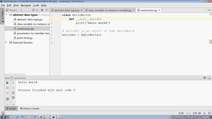Expand more left Run toolbar actions
The width and height of the screenshot is (212, 119).
pyautogui.click(x=7, y=104)
